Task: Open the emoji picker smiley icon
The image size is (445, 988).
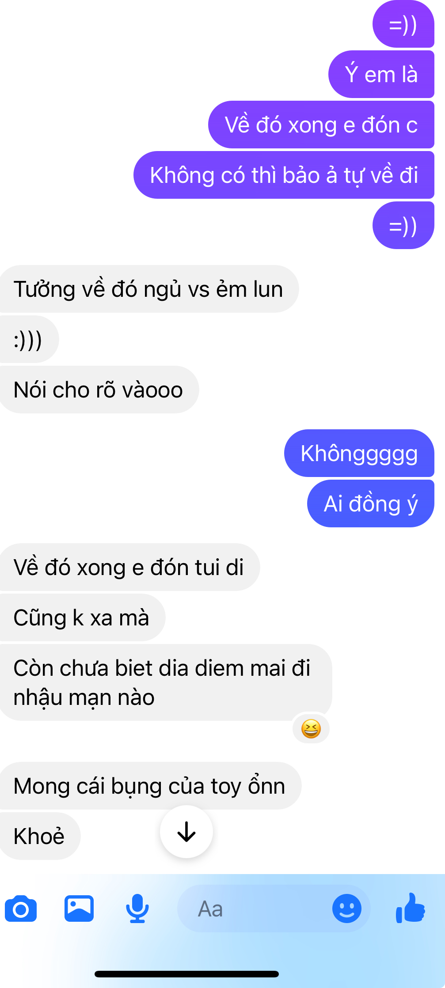Action: point(347,909)
